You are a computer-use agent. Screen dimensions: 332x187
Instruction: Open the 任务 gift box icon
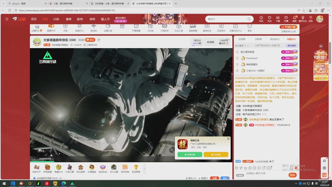310,19
